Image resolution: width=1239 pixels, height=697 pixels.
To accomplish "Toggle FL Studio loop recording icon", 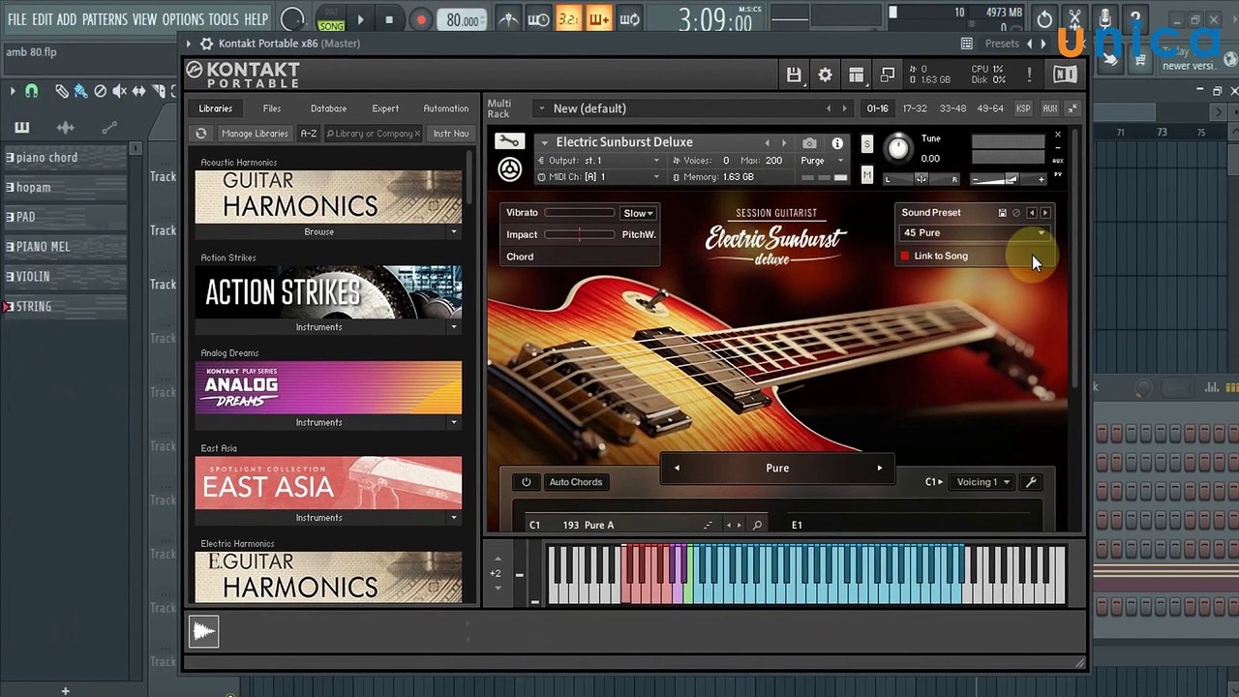I will point(629,19).
